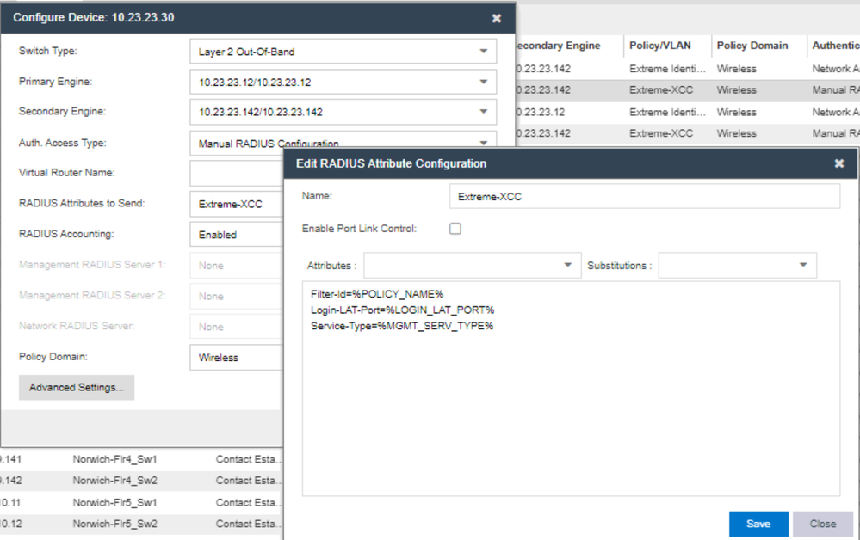Click into the Virtual Router Name field

[237, 174]
